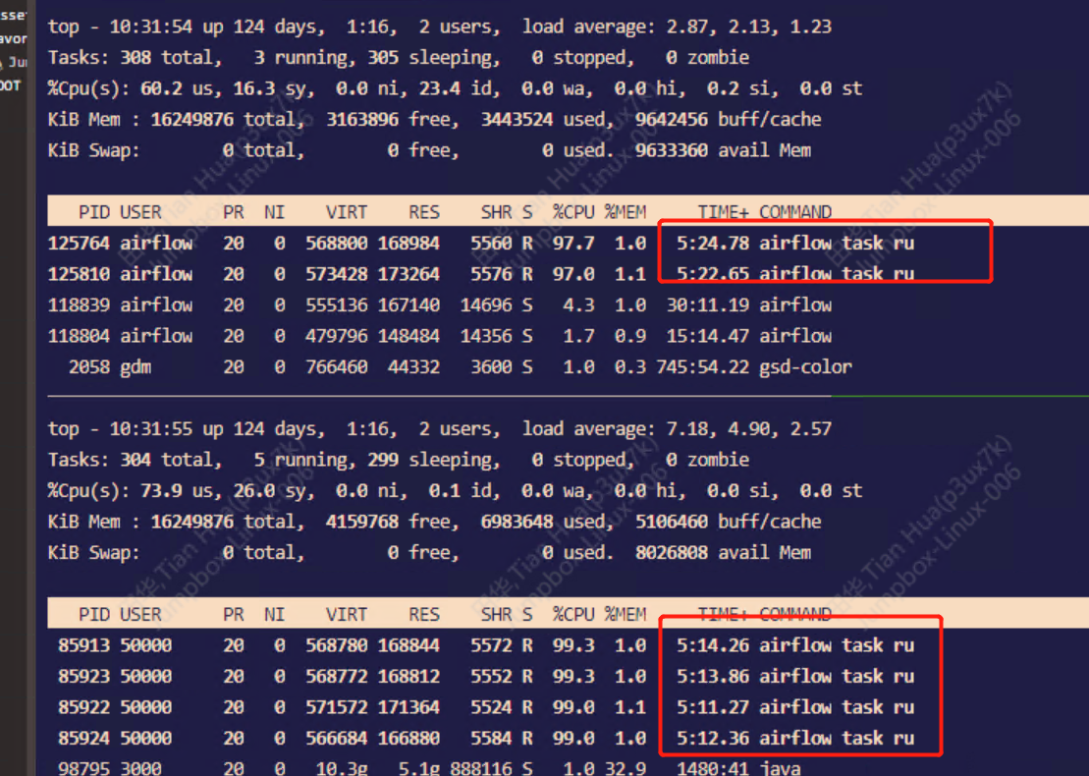Select PID 125810 in process list
Screen dimensions: 1089x776
pos(79,274)
